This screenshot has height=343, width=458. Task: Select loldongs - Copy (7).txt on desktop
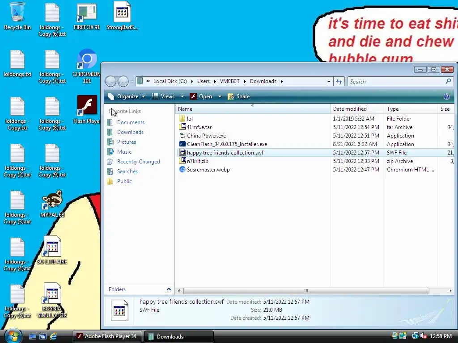point(52,67)
